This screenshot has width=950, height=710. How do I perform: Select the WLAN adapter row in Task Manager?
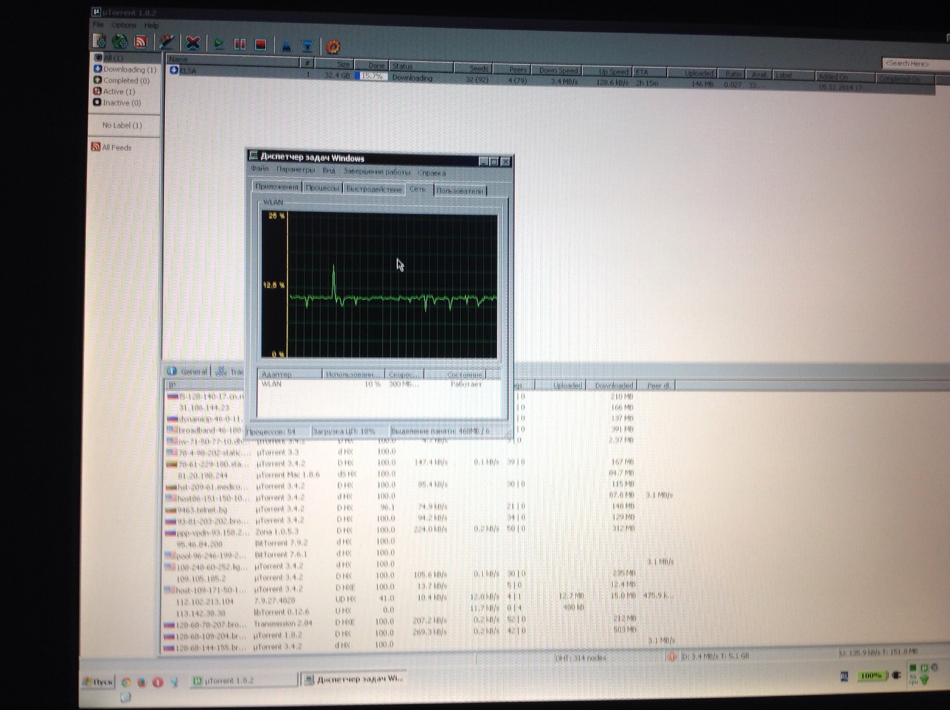click(379, 384)
